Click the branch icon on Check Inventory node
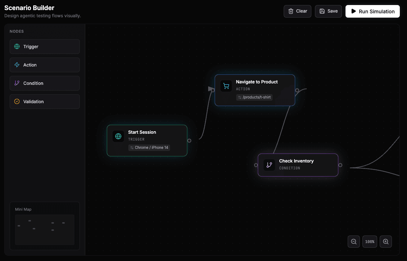407x261 pixels. 269,165
